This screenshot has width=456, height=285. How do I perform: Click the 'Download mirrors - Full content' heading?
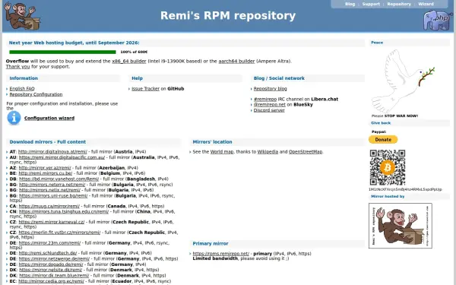point(47,142)
